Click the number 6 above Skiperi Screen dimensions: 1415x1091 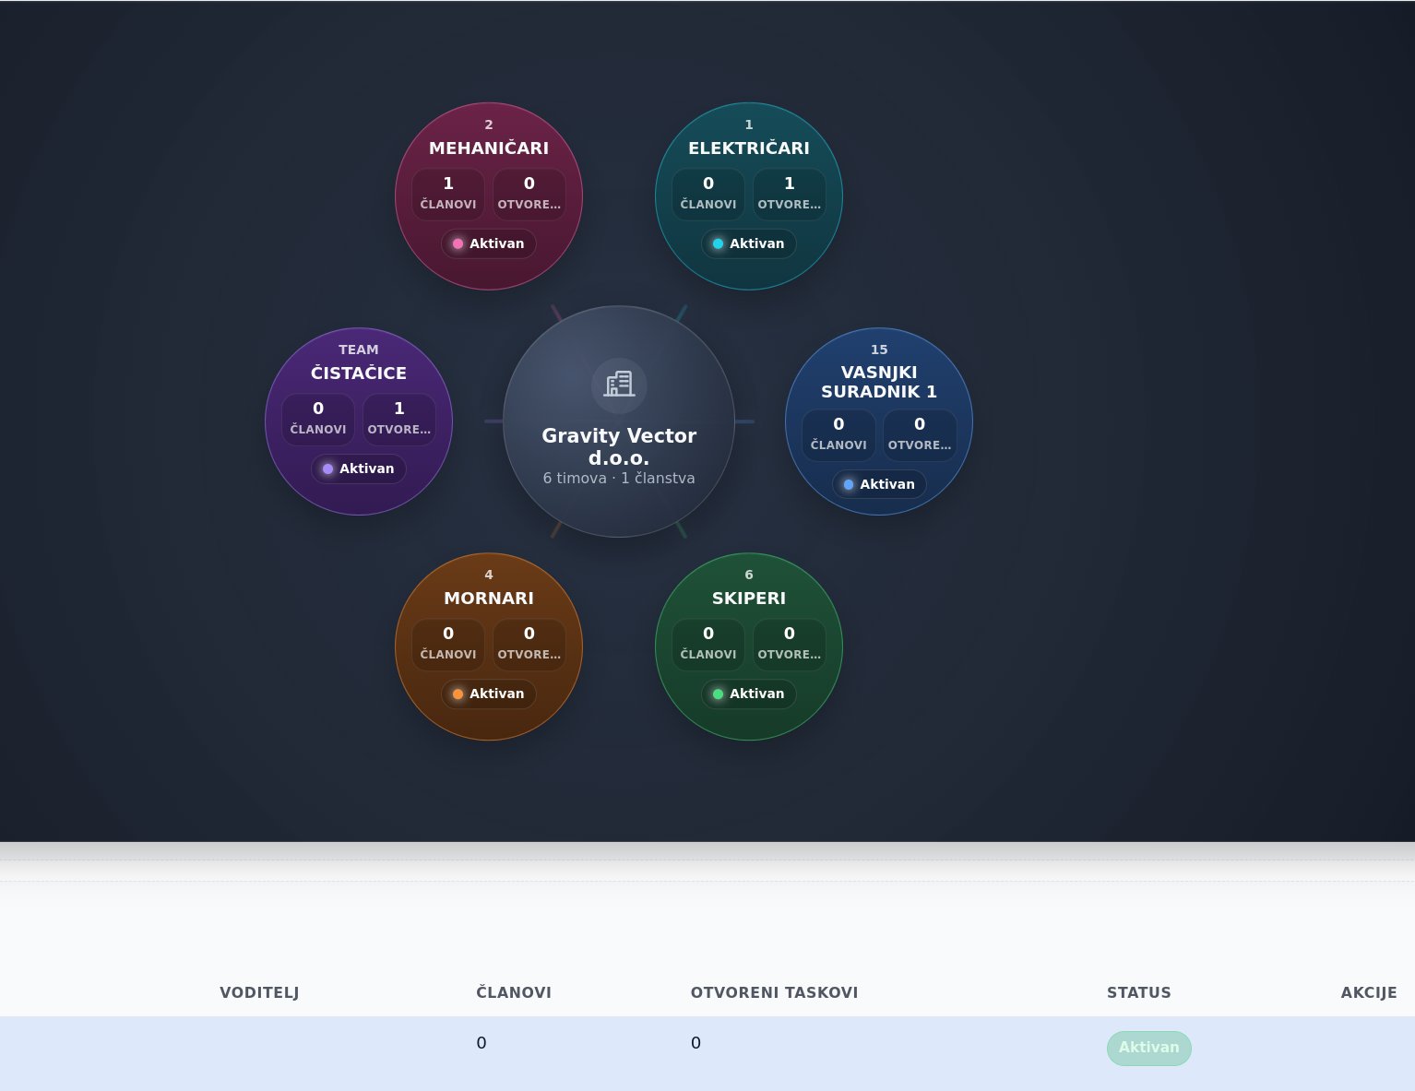click(x=749, y=575)
